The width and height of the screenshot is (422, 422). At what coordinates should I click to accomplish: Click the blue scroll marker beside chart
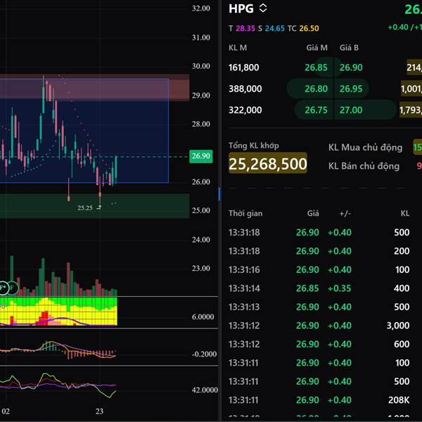pyautogui.click(x=219, y=194)
